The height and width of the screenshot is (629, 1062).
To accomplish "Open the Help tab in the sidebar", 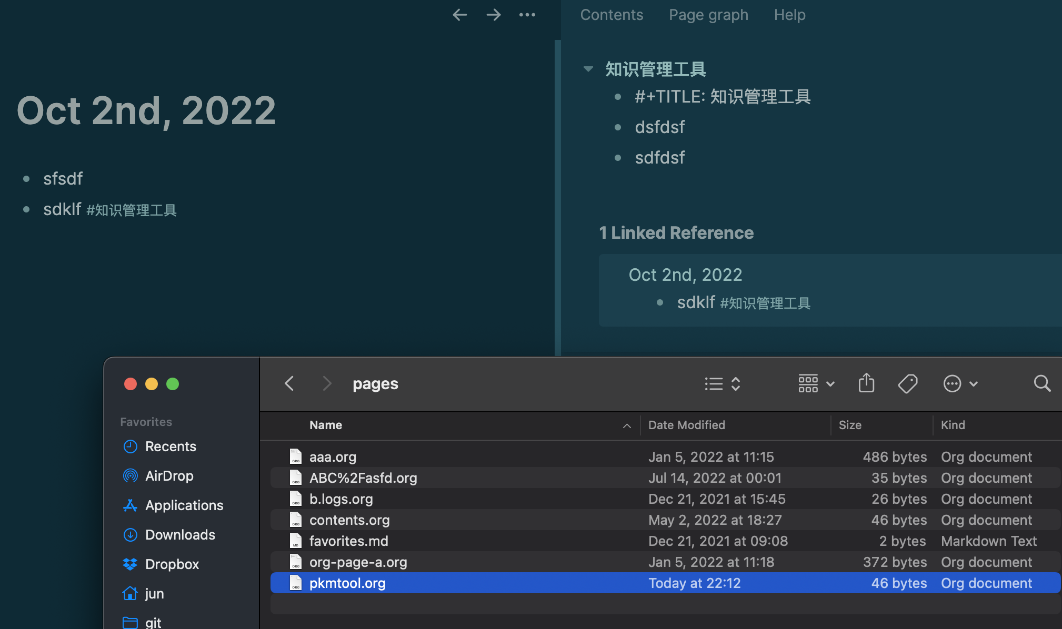I will pos(789,15).
